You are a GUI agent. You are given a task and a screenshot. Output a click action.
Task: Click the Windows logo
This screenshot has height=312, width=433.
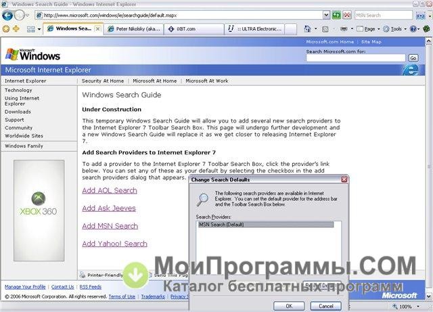(x=32, y=55)
